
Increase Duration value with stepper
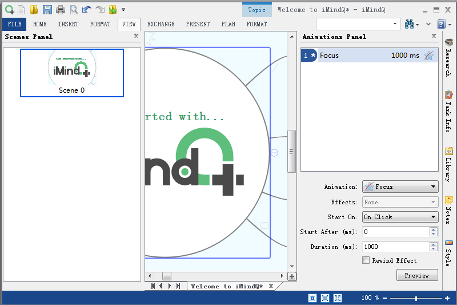tap(434, 244)
